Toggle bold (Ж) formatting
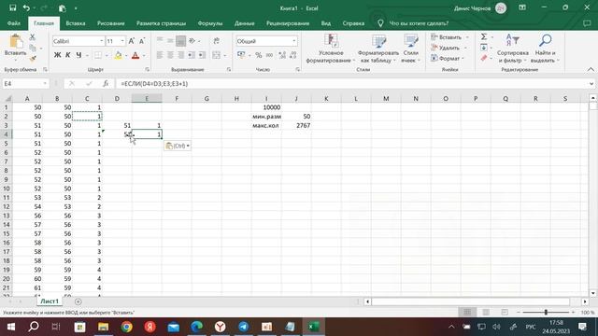Viewport: 598px width, 336px height. point(57,55)
